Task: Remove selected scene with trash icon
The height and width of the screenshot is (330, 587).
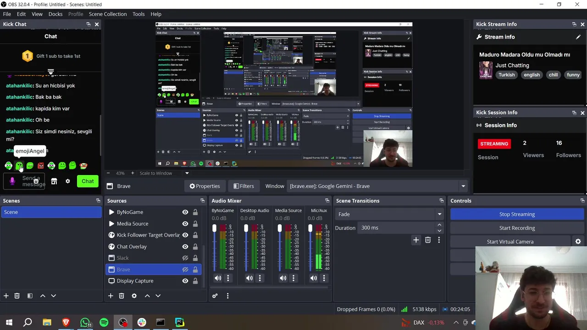Action: coord(17,296)
